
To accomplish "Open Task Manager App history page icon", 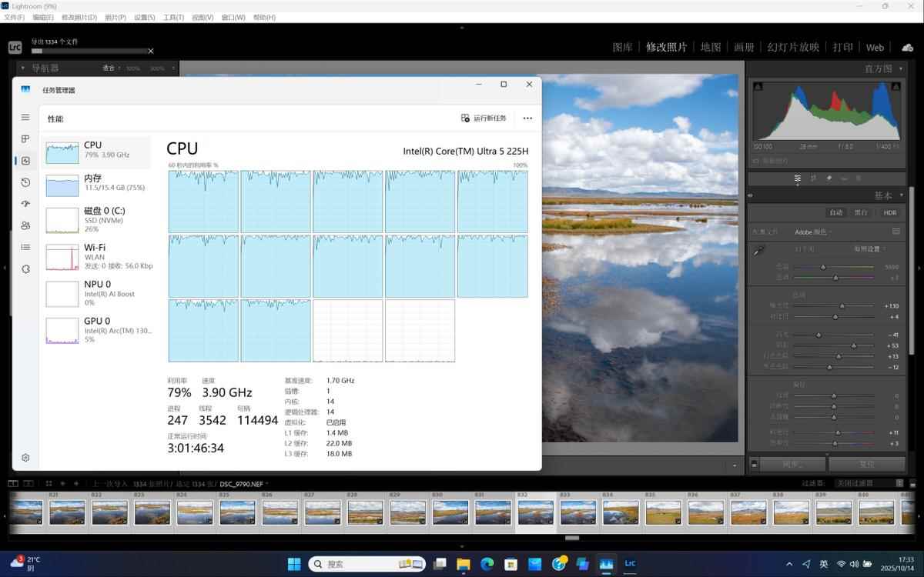I will pyautogui.click(x=25, y=182).
